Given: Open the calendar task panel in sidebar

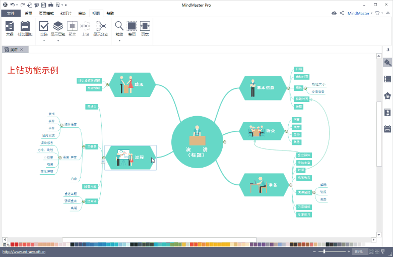Looking at the screenshot, I should (x=387, y=129).
